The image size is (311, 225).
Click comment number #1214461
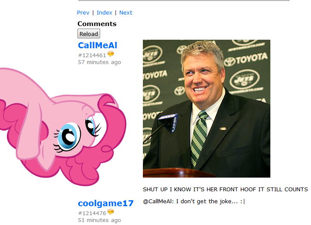92,55
